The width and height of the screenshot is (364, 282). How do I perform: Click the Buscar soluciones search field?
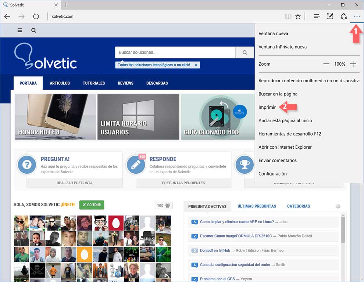point(175,53)
